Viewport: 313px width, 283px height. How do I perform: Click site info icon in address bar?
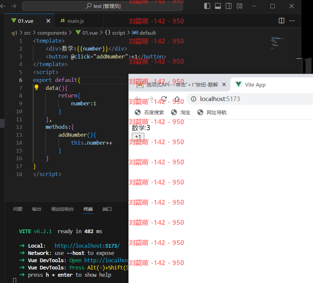click(193, 99)
